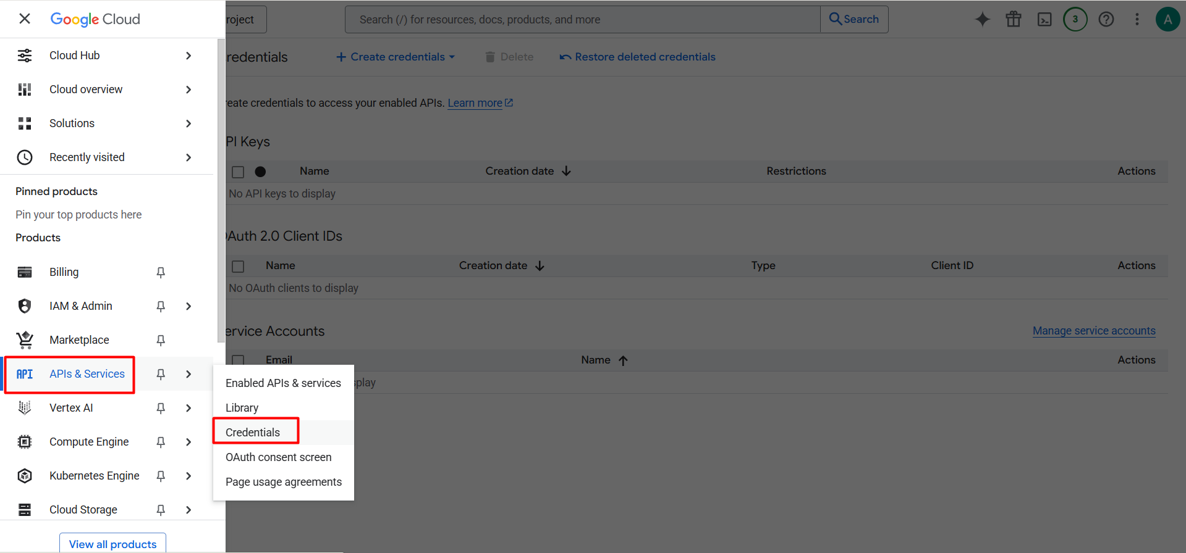The height and width of the screenshot is (553, 1186).
Task: Expand Kubernetes Engine submenu chevron
Action: (188, 476)
